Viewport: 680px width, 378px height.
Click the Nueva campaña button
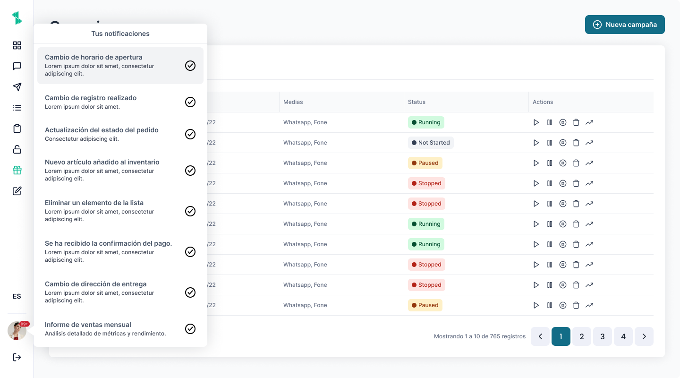[x=625, y=25]
